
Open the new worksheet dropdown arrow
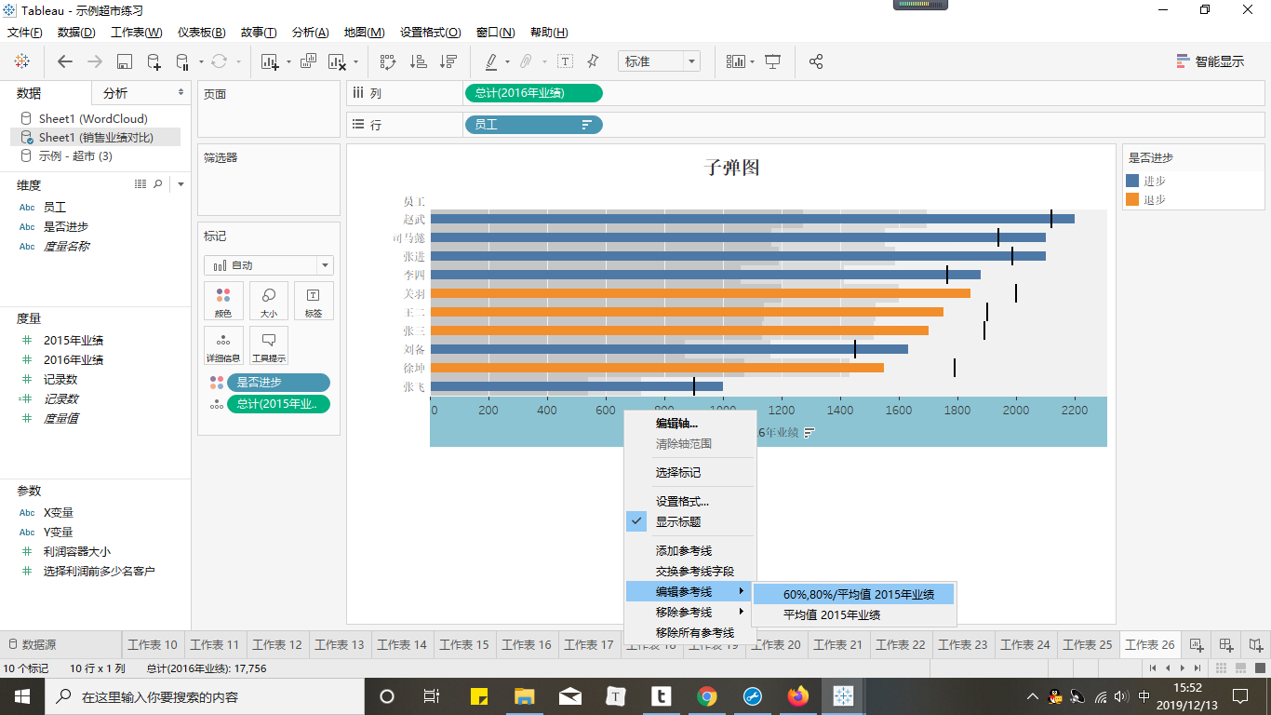tap(288, 62)
